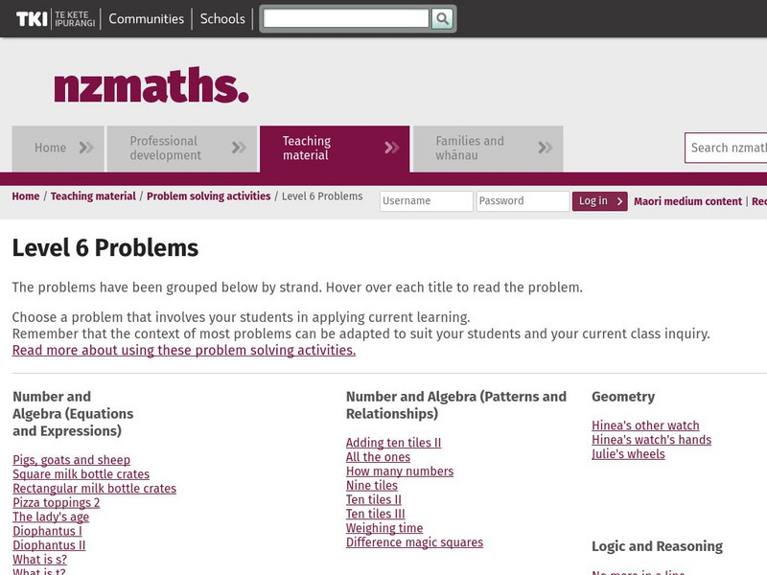Open Pigs, goats and sheep problem
Viewport: 767px width, 575px height.
coord(71,460)
